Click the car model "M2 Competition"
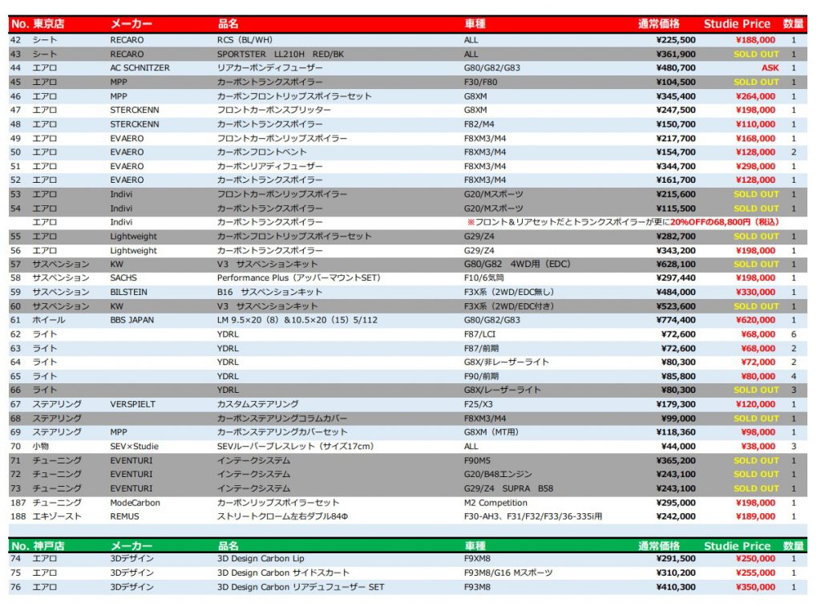This screenshot has width=821, height=611. tap(495, 503)
